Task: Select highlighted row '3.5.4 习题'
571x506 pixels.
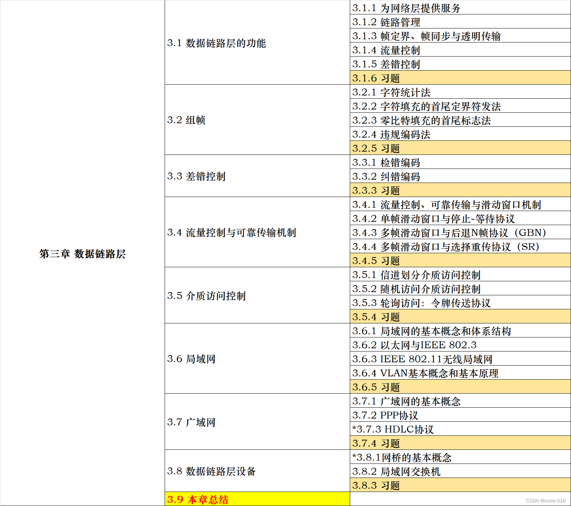Action: [x=460, y=317]
